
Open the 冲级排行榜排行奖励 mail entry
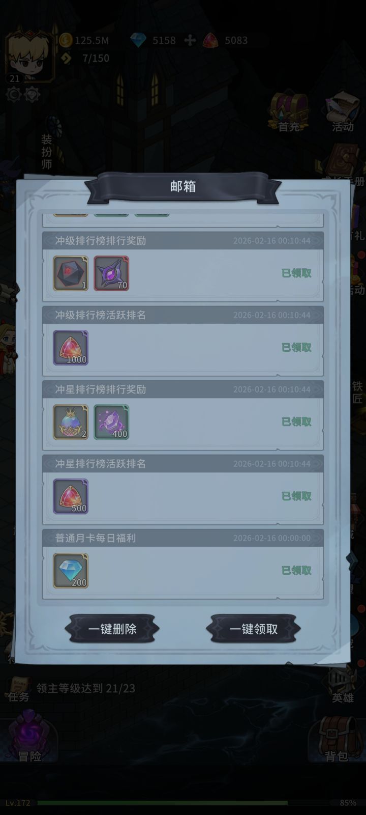pyautogui.click(x=183, y=267)
